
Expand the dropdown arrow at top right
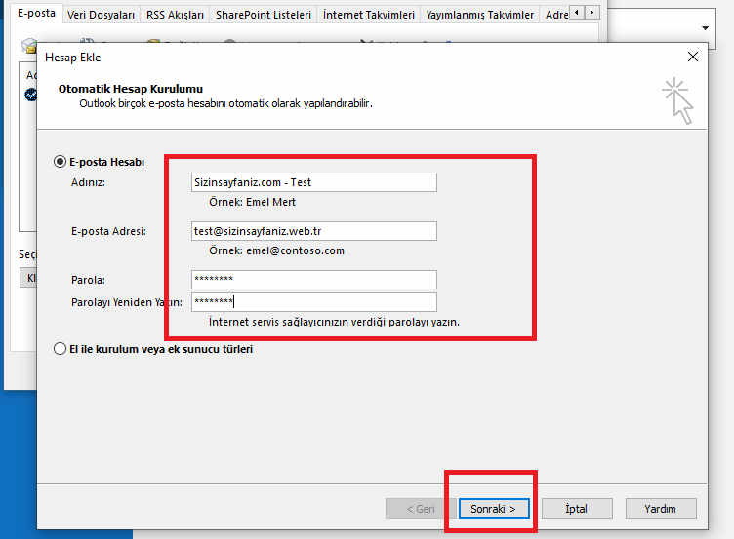coord(705,28)
